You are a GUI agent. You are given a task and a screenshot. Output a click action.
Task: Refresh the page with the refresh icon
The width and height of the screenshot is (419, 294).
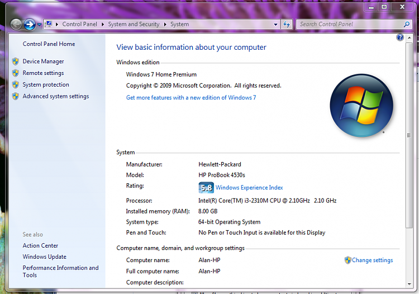click(x=287, y=25)
